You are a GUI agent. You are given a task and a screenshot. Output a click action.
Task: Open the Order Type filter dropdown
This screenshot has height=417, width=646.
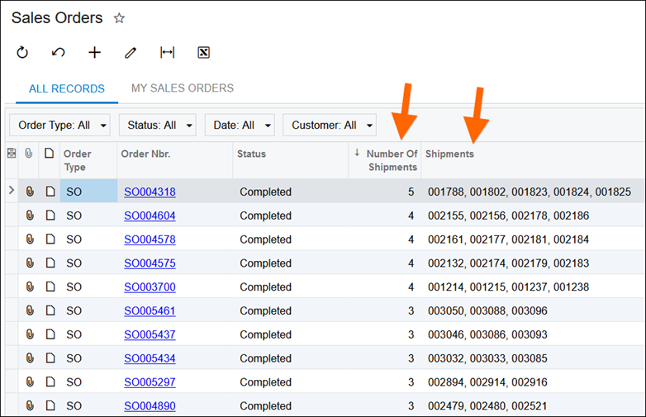tap(59, 126)
